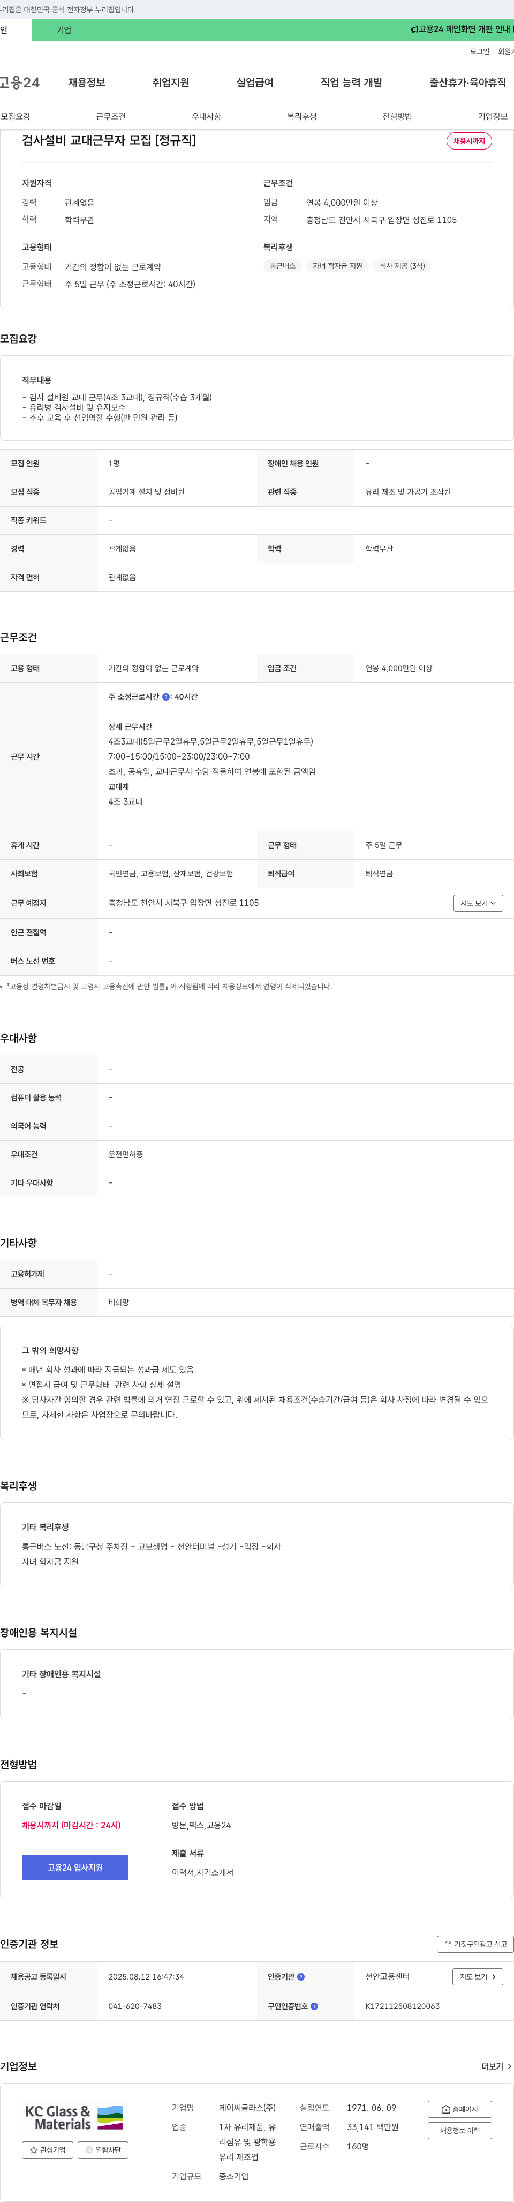Image resolution: width=514 pixels, height=2202 pixels.
Task: Click the 식사 제공 (3식) tag
Action: [402, 266]
